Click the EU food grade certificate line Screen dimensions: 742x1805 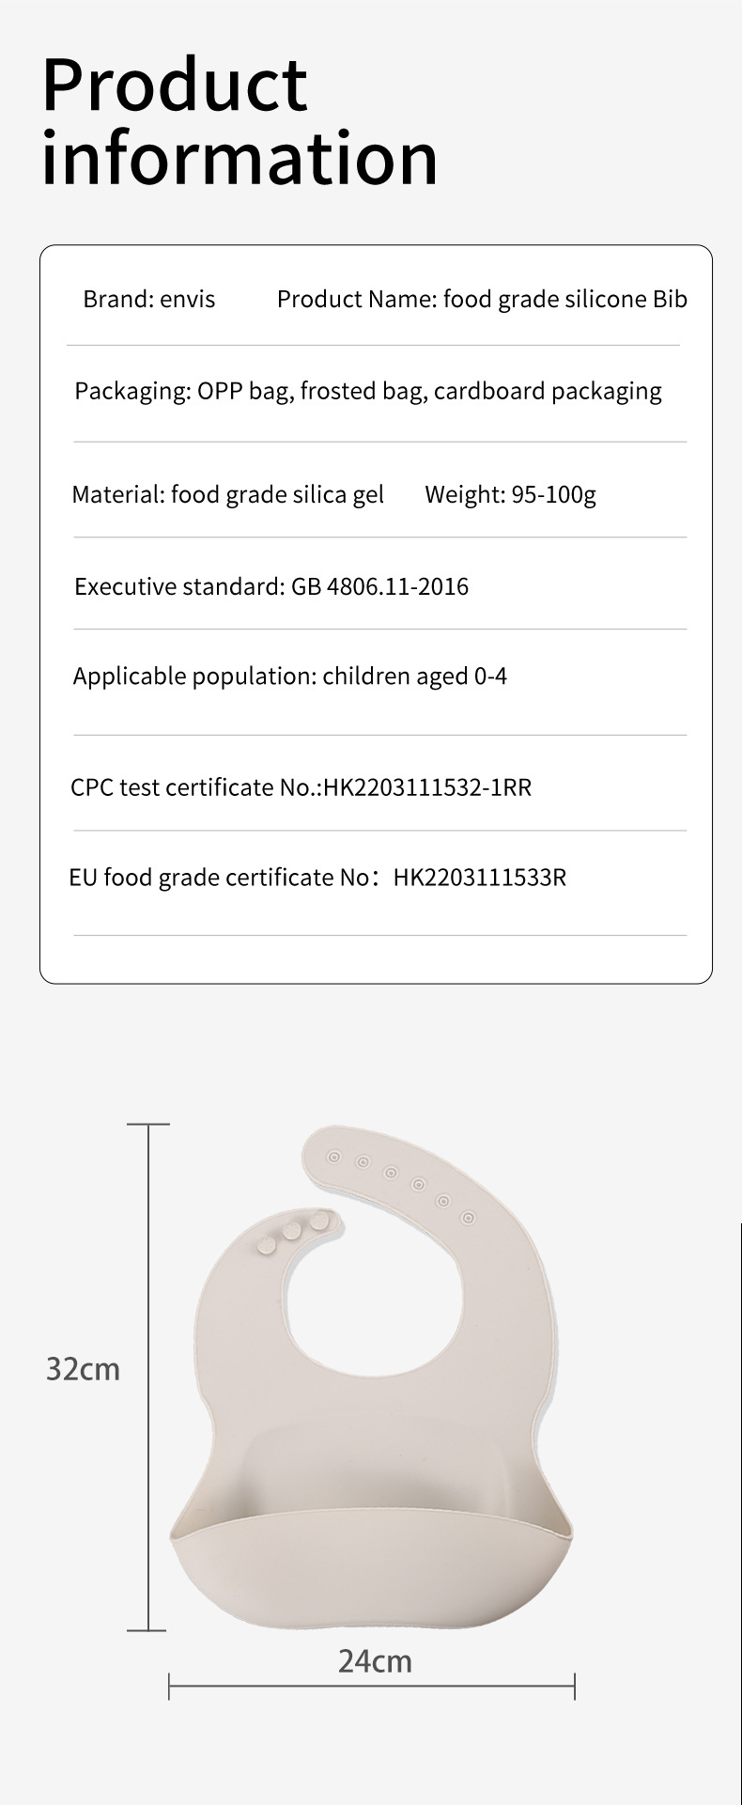(317, 878)
